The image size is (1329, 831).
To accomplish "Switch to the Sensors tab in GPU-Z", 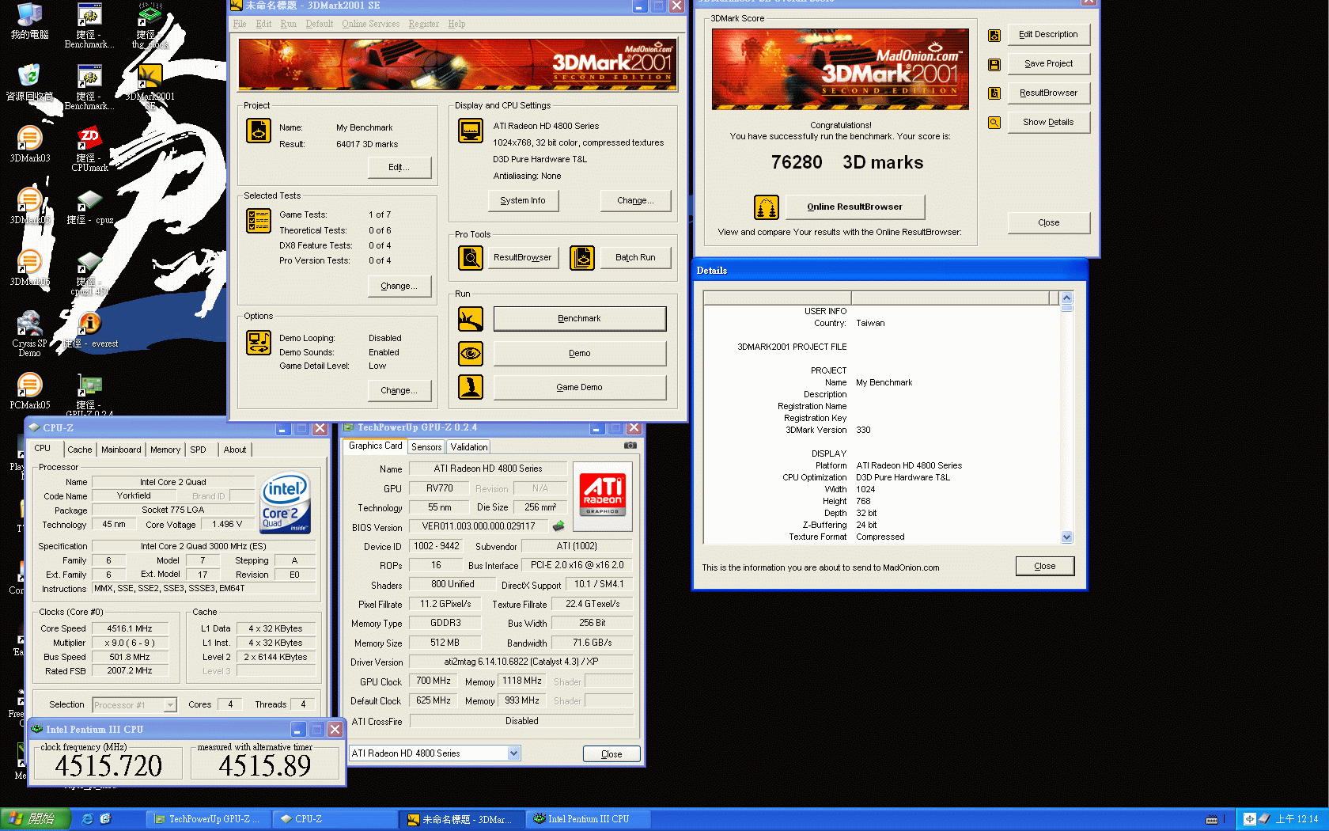I will pyautogui.click(x=426, y=447).
